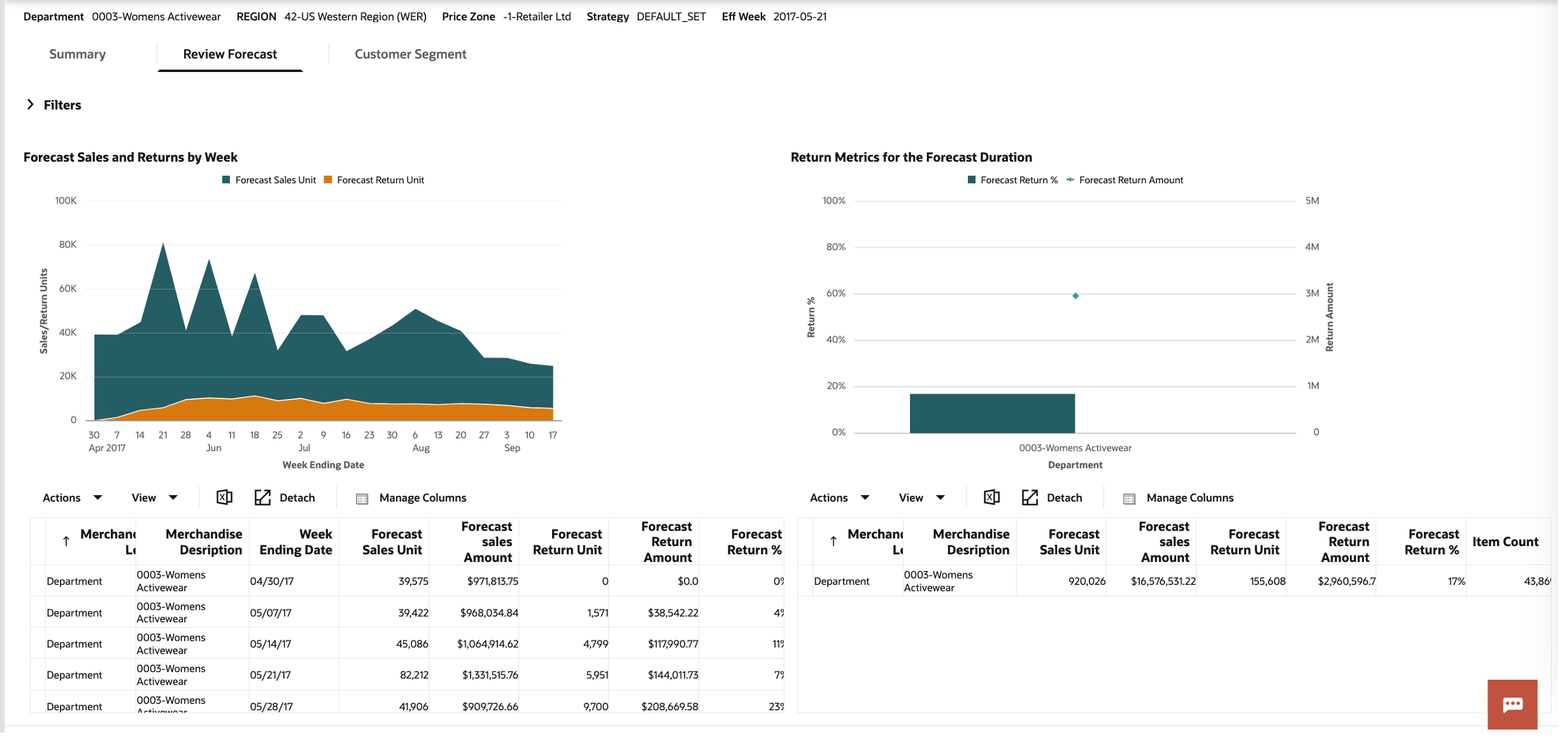1560x737 pixels.
Task: Select the 05/21/17 forecast row
Action: (382, 675)
